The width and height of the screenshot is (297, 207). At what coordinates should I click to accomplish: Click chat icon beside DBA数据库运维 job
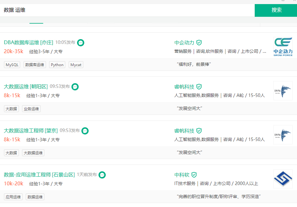[x=81, y=43]
